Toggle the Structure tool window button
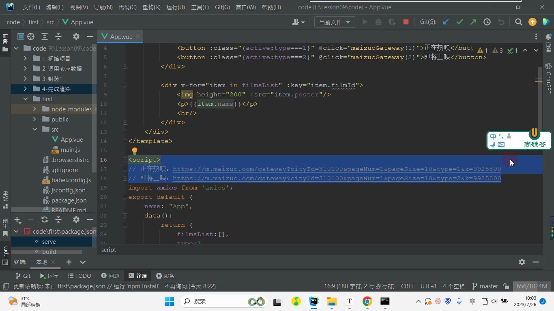This screenshot has height=311, width=554. (x=5, y=200)
